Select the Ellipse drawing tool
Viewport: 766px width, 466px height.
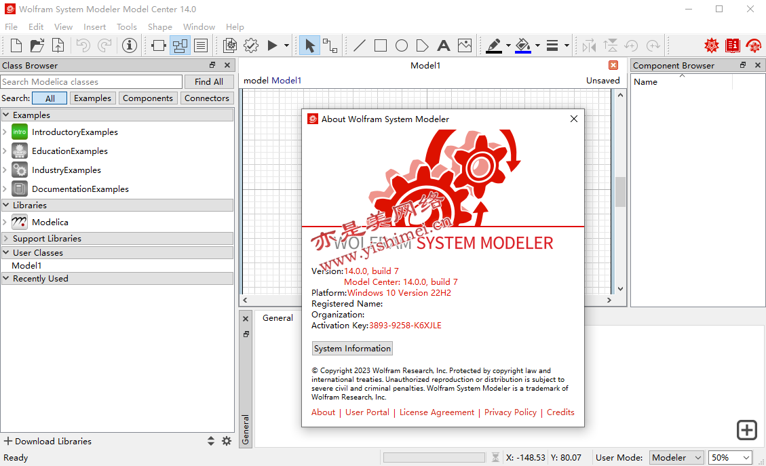[x=402, y=45]
